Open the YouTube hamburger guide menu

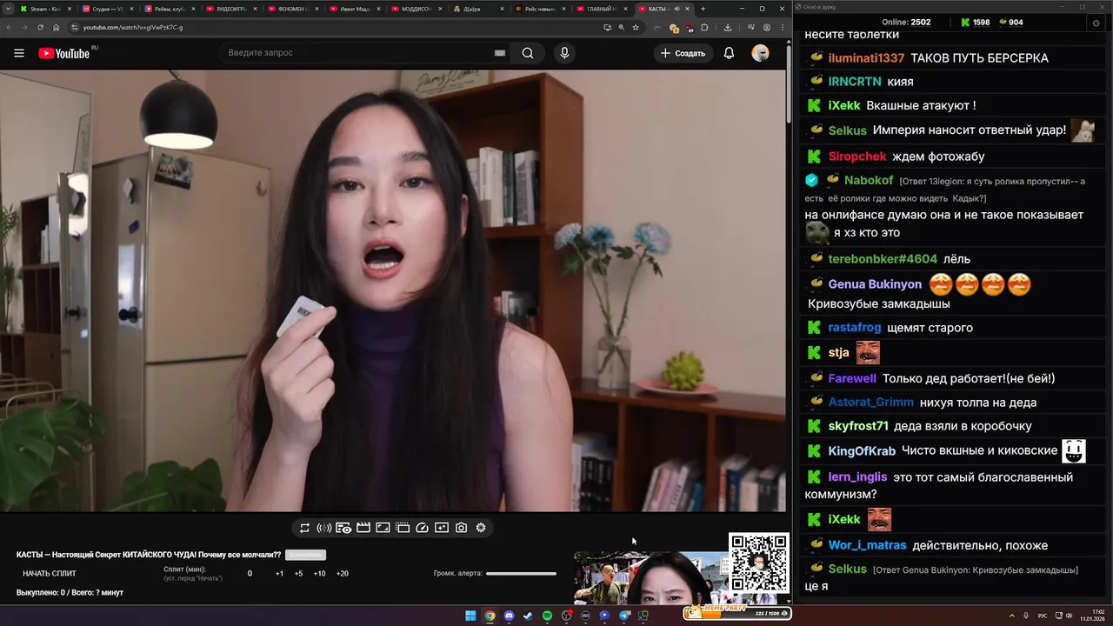coord(19,53)
